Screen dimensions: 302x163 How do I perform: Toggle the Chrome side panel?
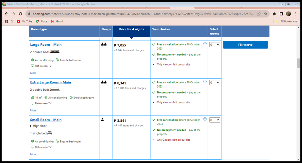click(x=281, y=14)
